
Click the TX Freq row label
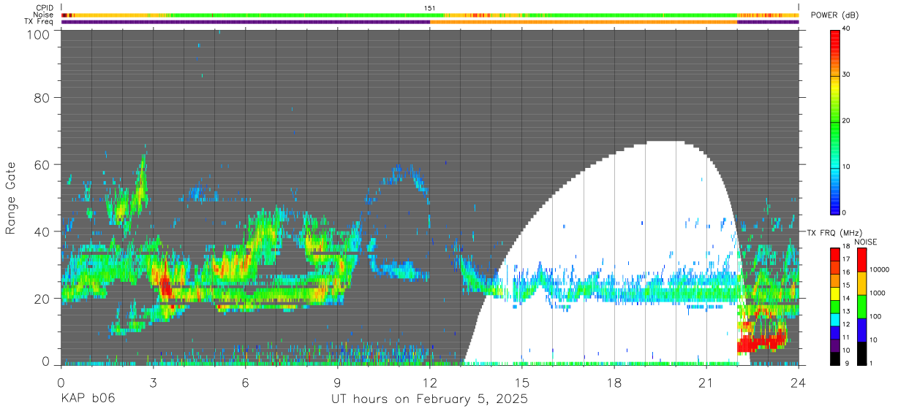pos(40,21)
